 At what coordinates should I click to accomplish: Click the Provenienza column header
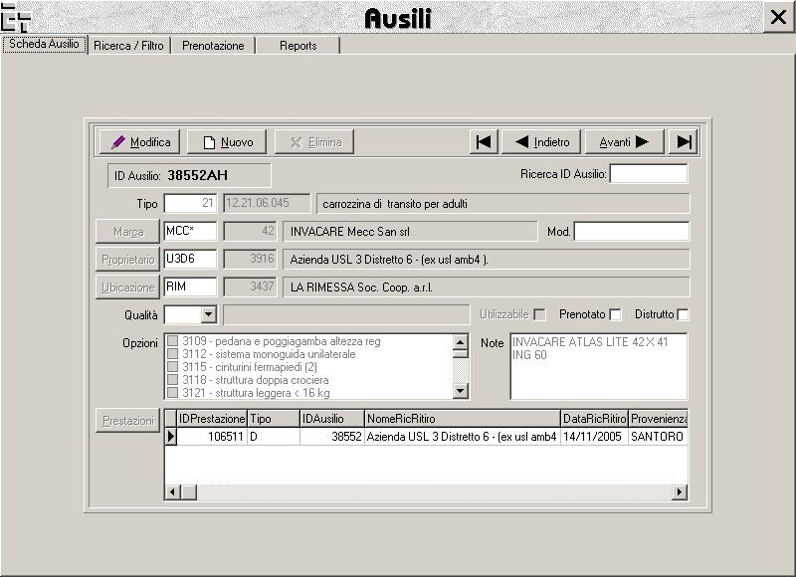tap(658, 419)
